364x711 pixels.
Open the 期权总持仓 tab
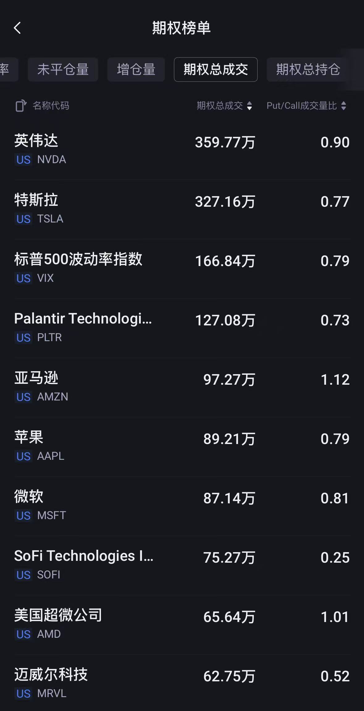[x=308, y=70]
